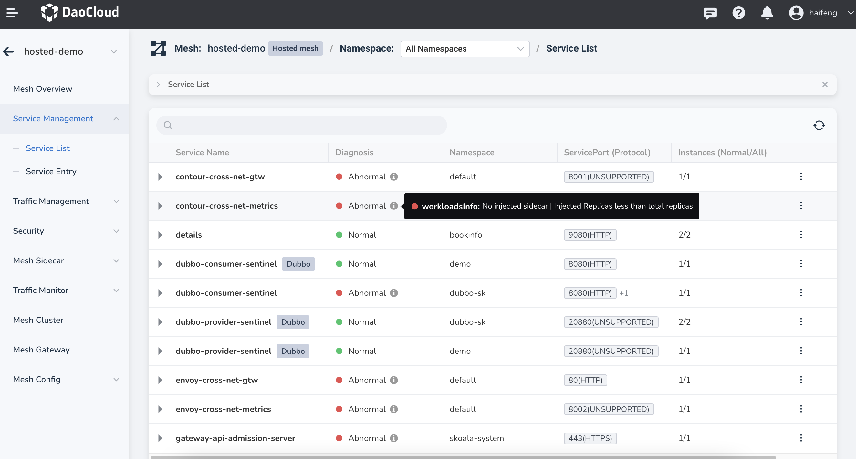Select Service List in the sidebar

[48, 148]
